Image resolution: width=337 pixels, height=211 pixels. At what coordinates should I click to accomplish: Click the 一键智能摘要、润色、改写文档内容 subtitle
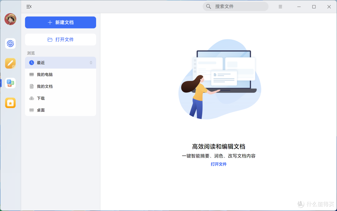click(x=218, y=156)
